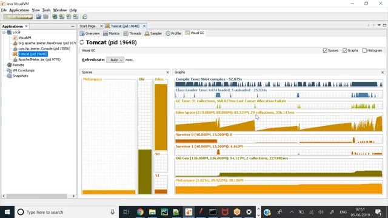This screenshot has height=218, width=388.
Task: Open the Window menu
Action: 60,10
